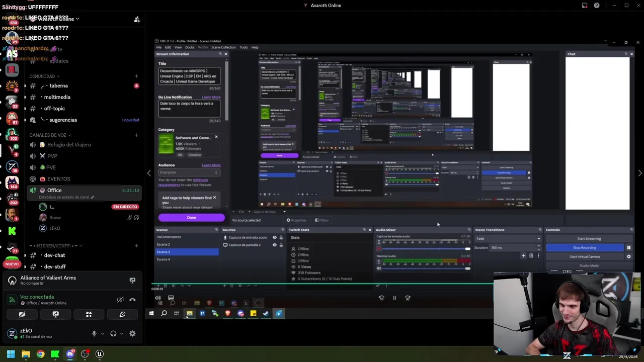Toggle visibility of Captura de entrada audio source

click(x=274, y=237)
